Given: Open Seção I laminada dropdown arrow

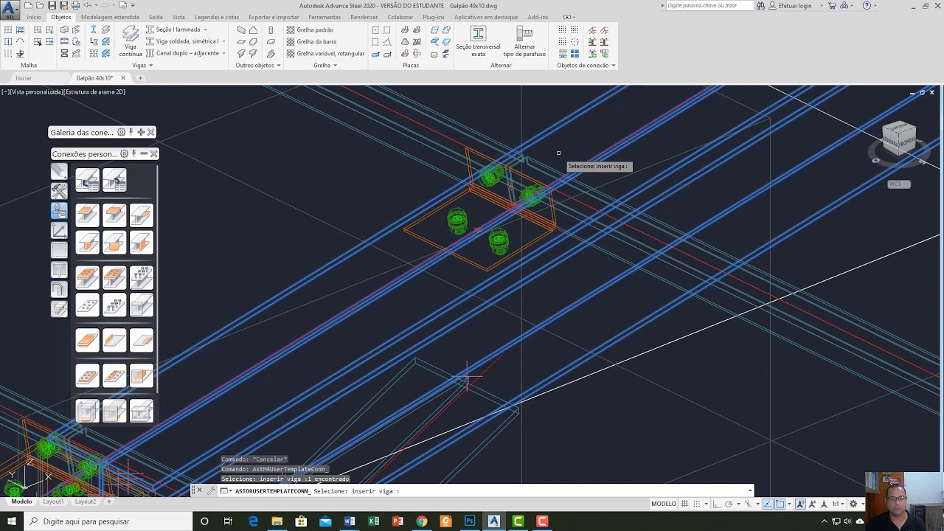Looking at the screenshot, I should (204, 30).
